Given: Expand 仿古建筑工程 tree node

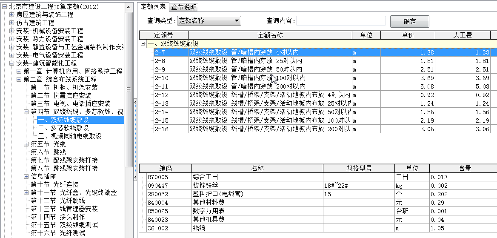Looking at the screenshot, I should point(12,23).
